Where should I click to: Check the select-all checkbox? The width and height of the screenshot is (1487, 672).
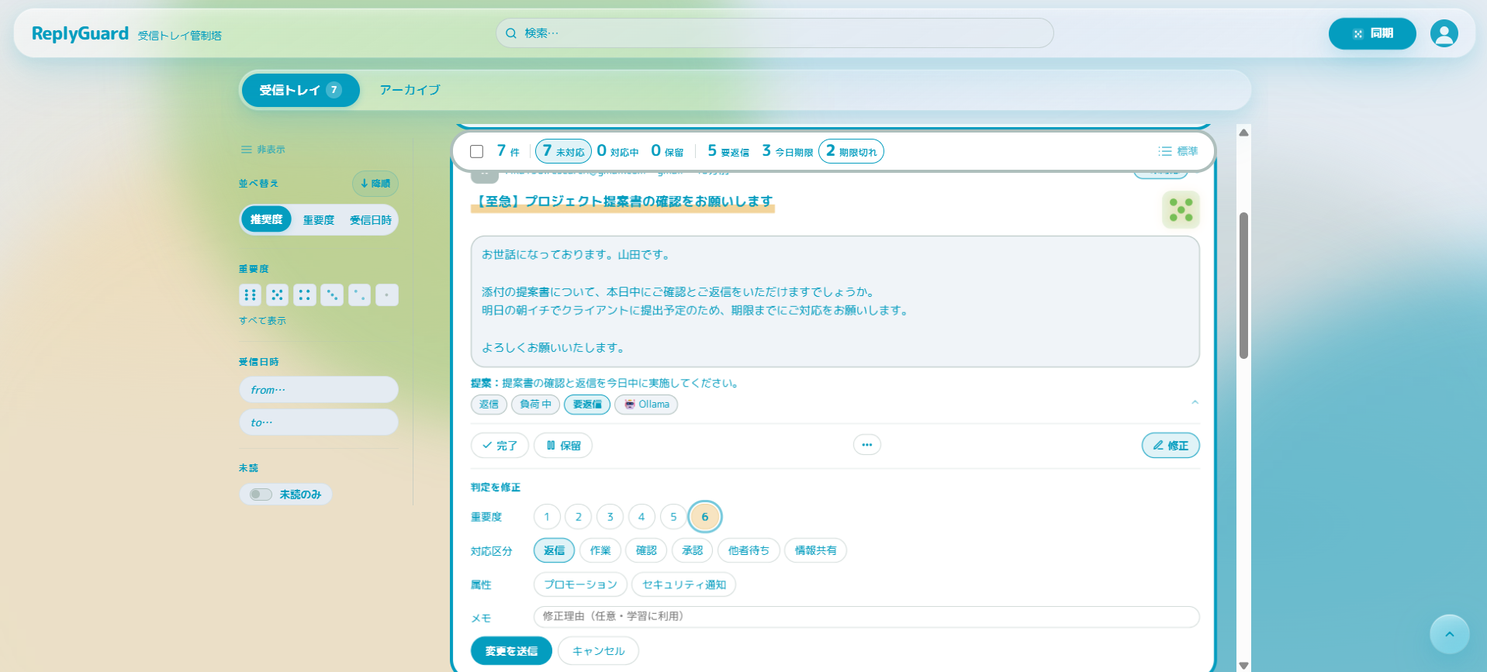pyautogui.click(x=477, y=151)
